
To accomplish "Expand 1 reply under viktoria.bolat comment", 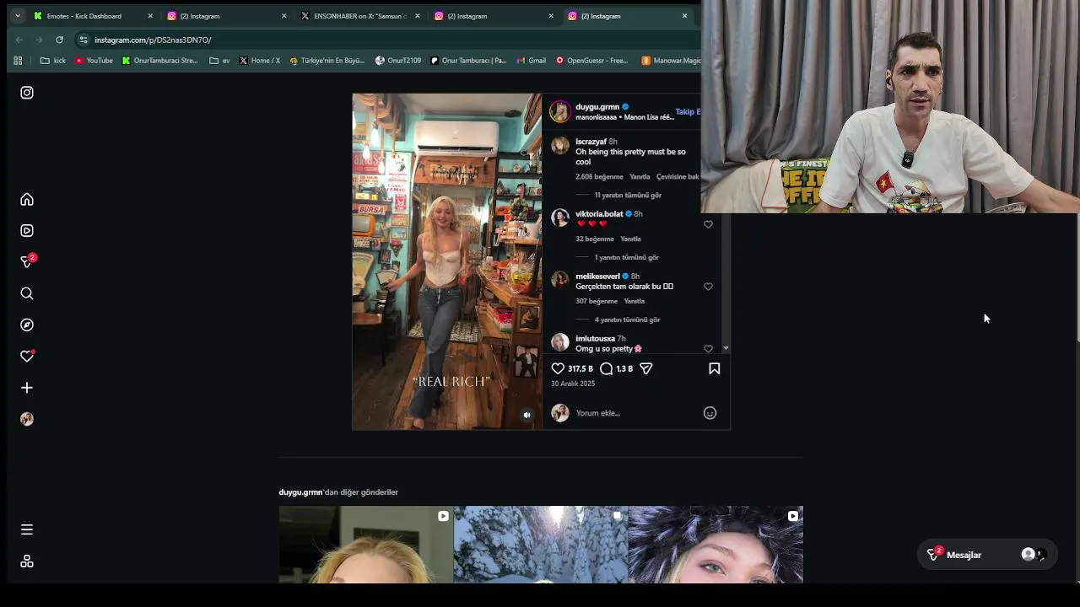I will pyautogui.click(x=626, y=257).
